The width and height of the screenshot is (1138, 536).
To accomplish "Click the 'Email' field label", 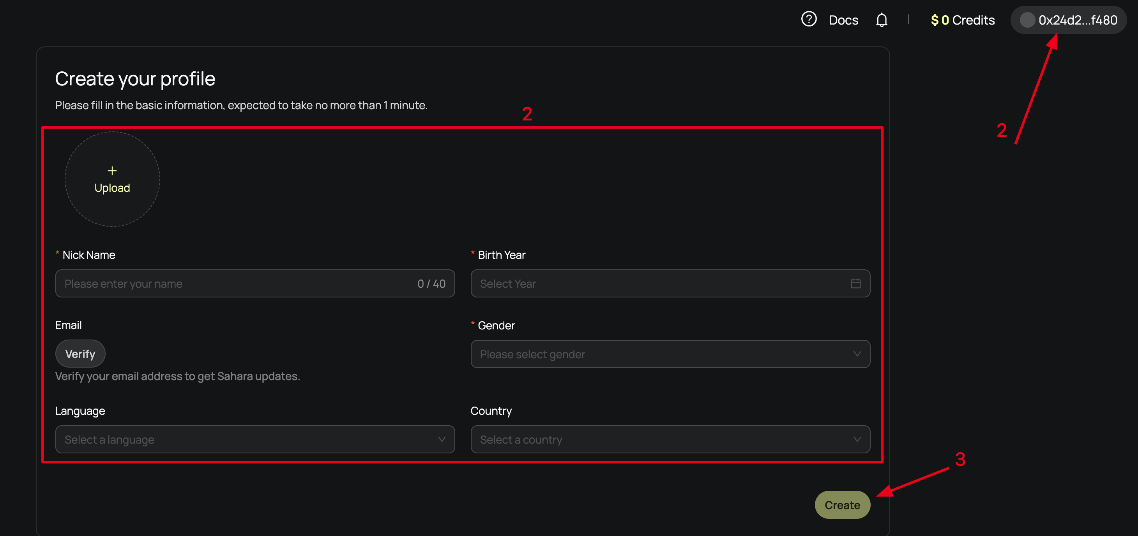I will [x=69, y=325].
